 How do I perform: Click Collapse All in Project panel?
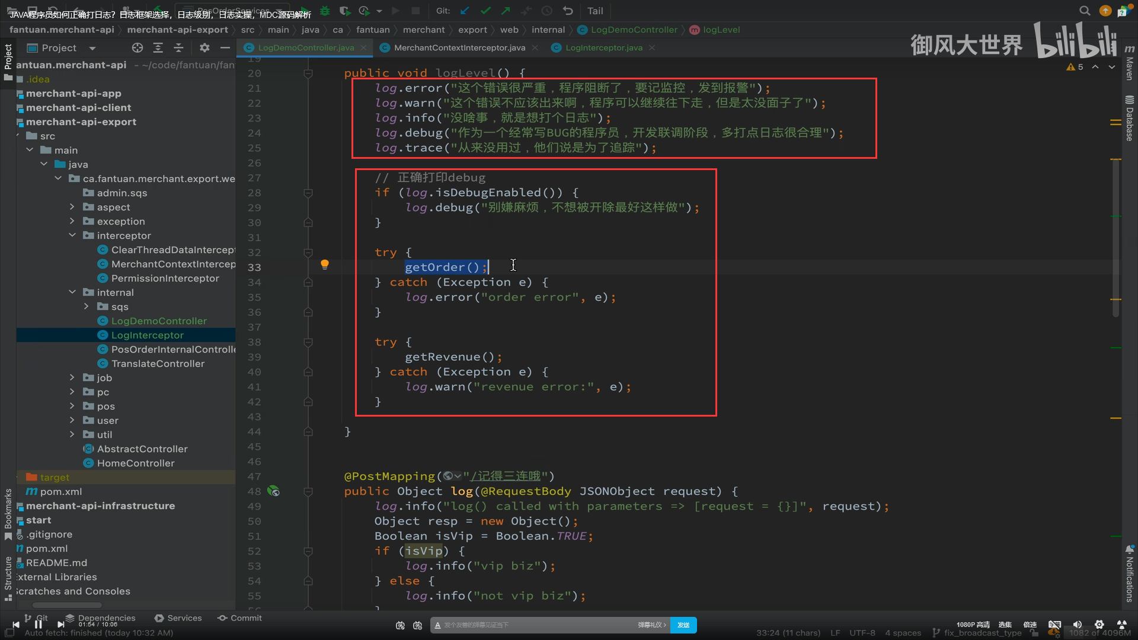pos(178,47)
